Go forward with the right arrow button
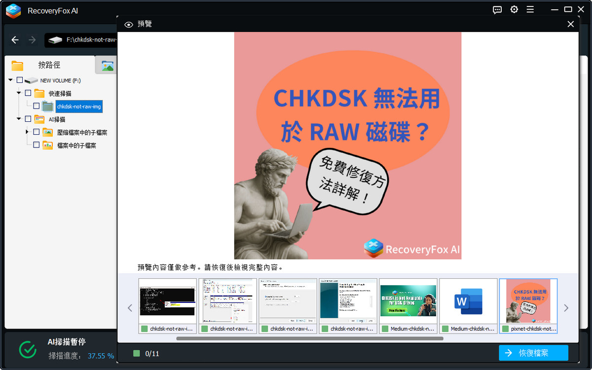Screen dimensions: 592x370 point(32,40)
